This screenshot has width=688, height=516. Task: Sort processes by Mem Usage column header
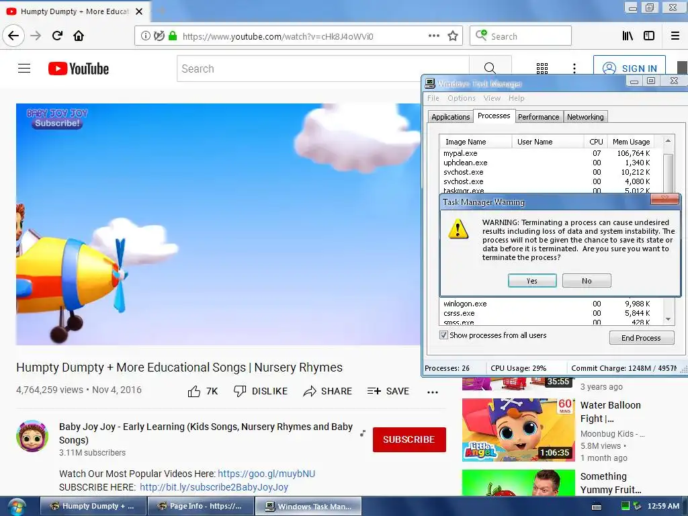pyautogui.click(x=631, y=142)
